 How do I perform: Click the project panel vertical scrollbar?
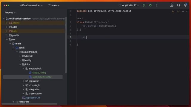[x=66, y=45]
